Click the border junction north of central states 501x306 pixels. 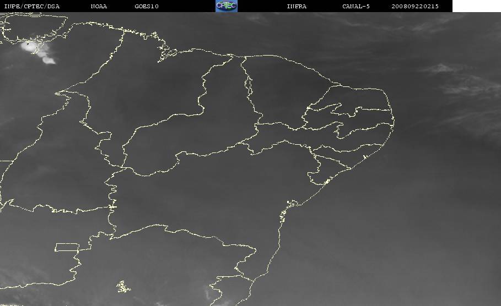(x=241, y=57)
